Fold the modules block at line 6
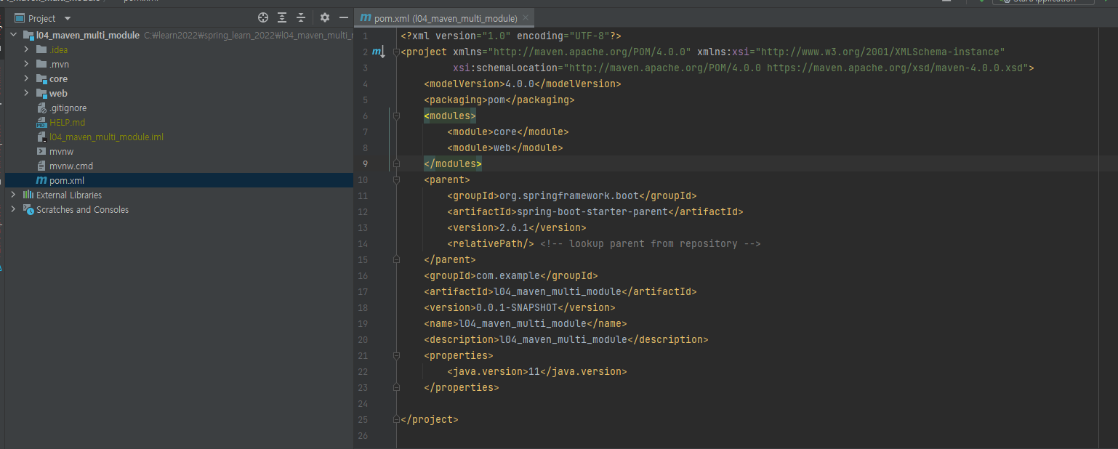Image resolution: width=1118 pixels, height=449 pixels. click(x=396, y=116)
